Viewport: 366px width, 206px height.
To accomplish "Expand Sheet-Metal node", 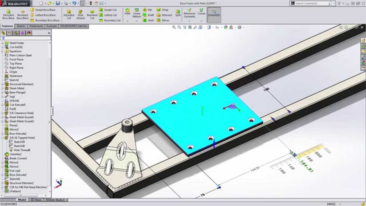I will pyautogui.click(x=2, y=88).
